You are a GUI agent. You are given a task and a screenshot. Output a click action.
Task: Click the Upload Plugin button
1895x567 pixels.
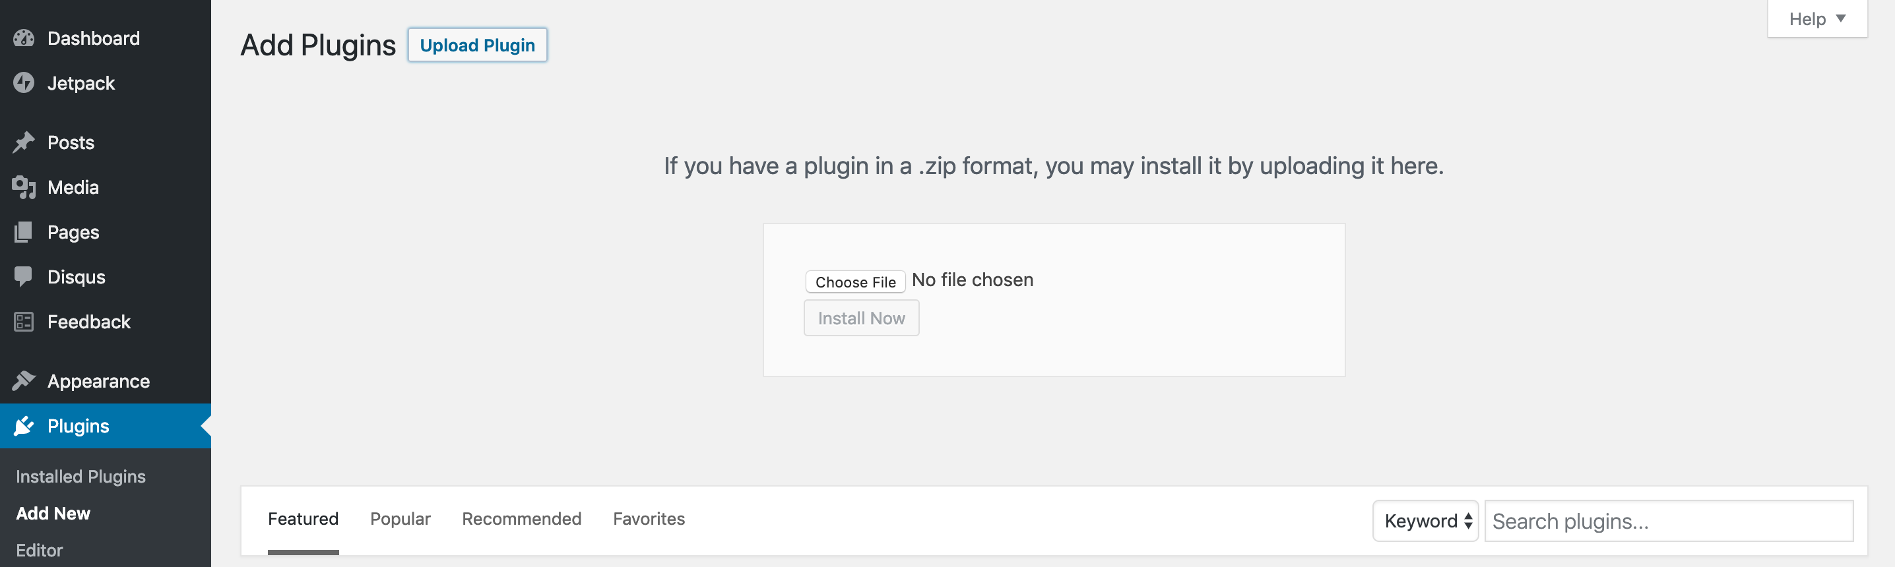478,45
